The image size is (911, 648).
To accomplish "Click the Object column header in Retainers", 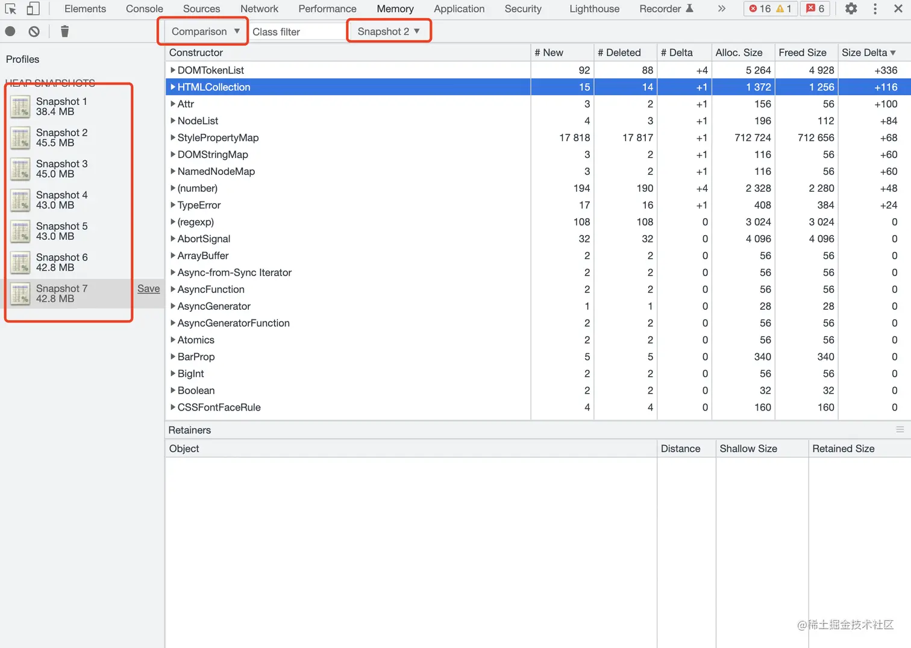I will point(411,448).
